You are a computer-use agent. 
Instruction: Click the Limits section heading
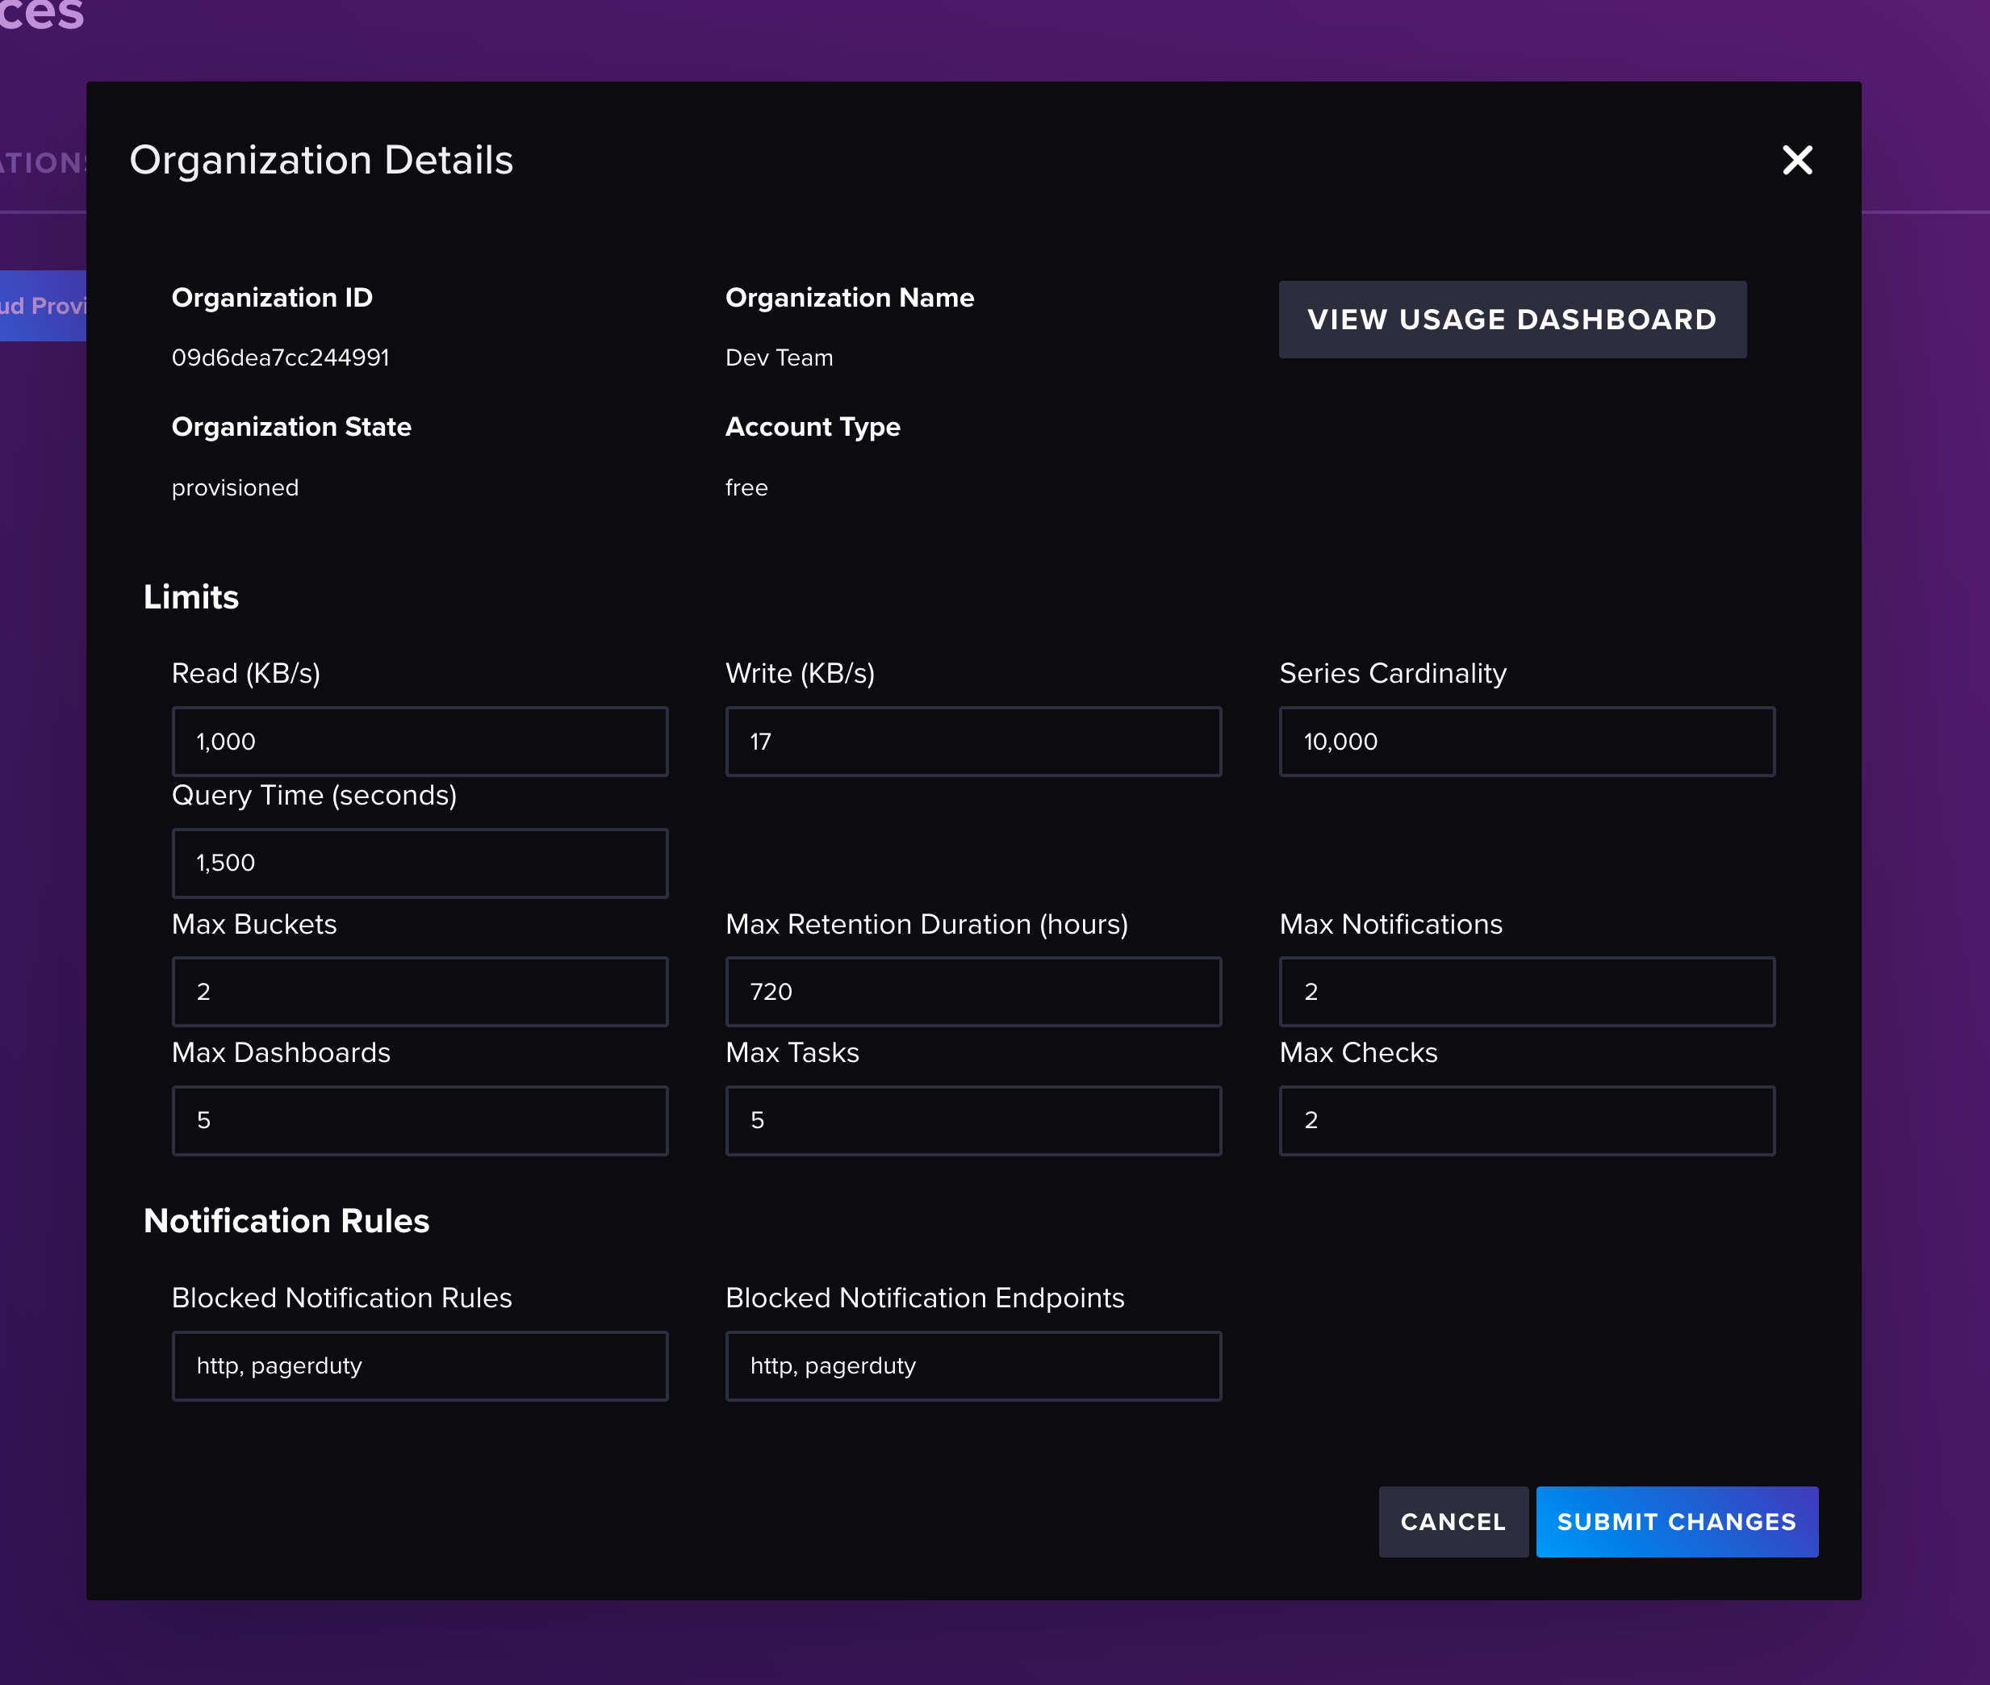(191, 597)
